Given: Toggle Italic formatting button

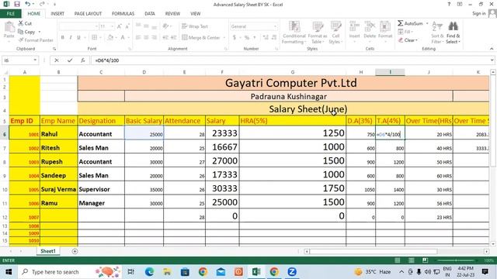Looking at the screenshot, I should point(71,37).
